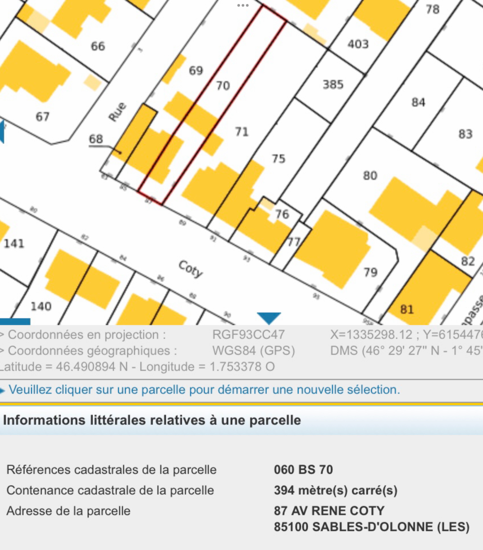
Task: Click parcel 385 on the cadastral map
Action: pos(333,85)
